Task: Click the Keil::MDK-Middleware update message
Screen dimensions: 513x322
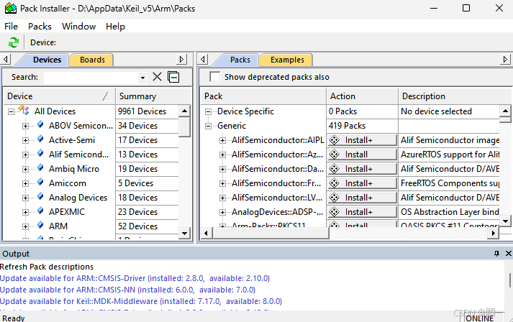Action: point(141,301)
